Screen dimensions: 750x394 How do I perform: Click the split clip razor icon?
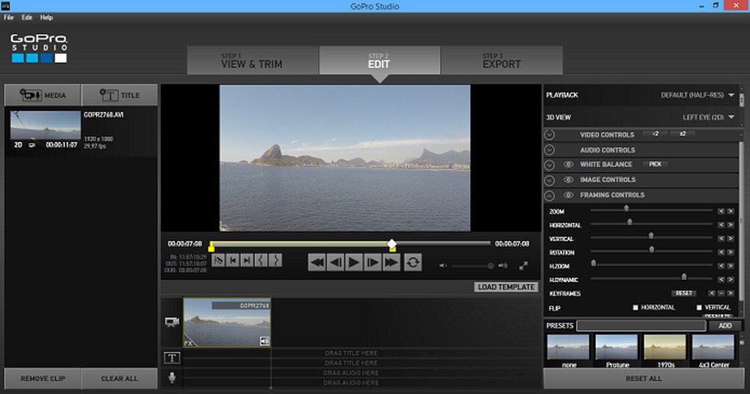point(218,261)
